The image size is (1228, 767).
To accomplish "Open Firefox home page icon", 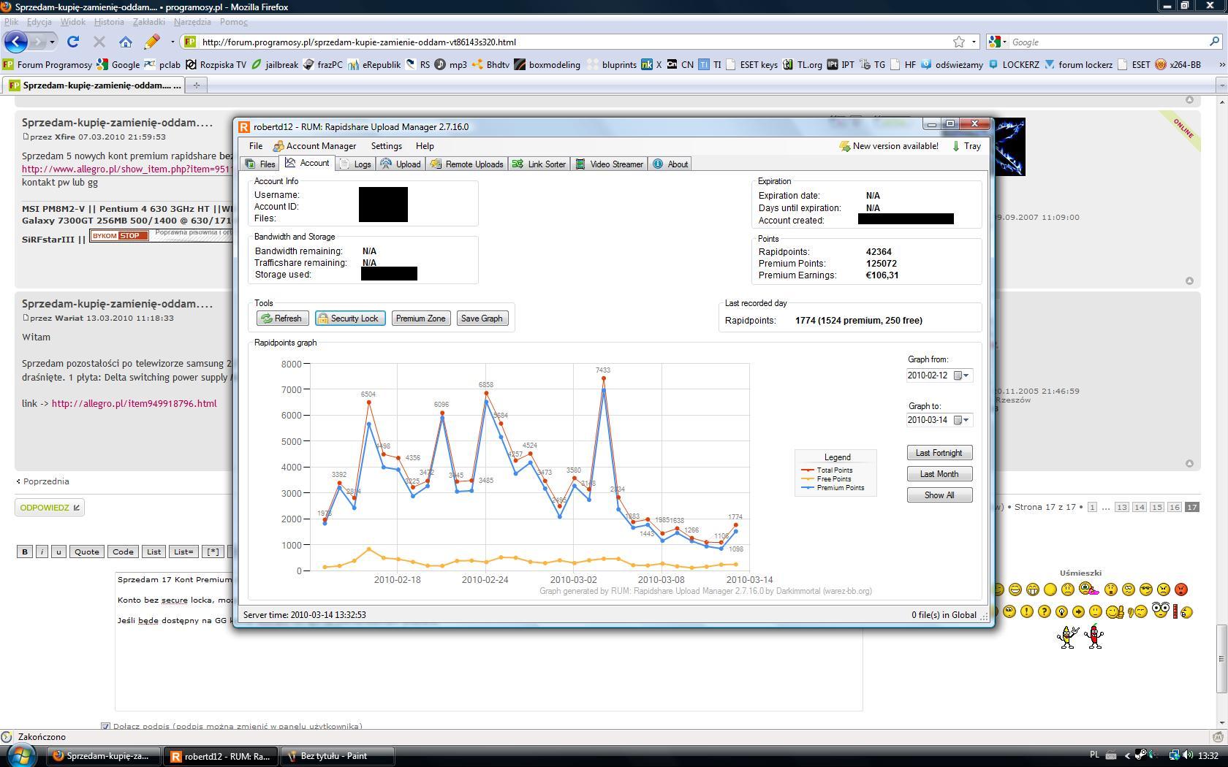I will click(126, 42).
